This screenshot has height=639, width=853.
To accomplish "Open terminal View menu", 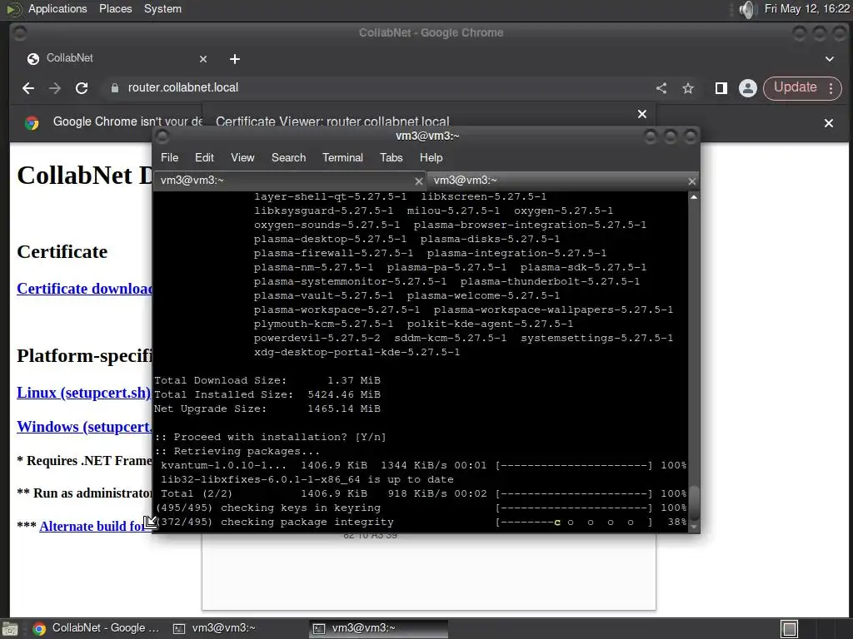I will 242,157.
